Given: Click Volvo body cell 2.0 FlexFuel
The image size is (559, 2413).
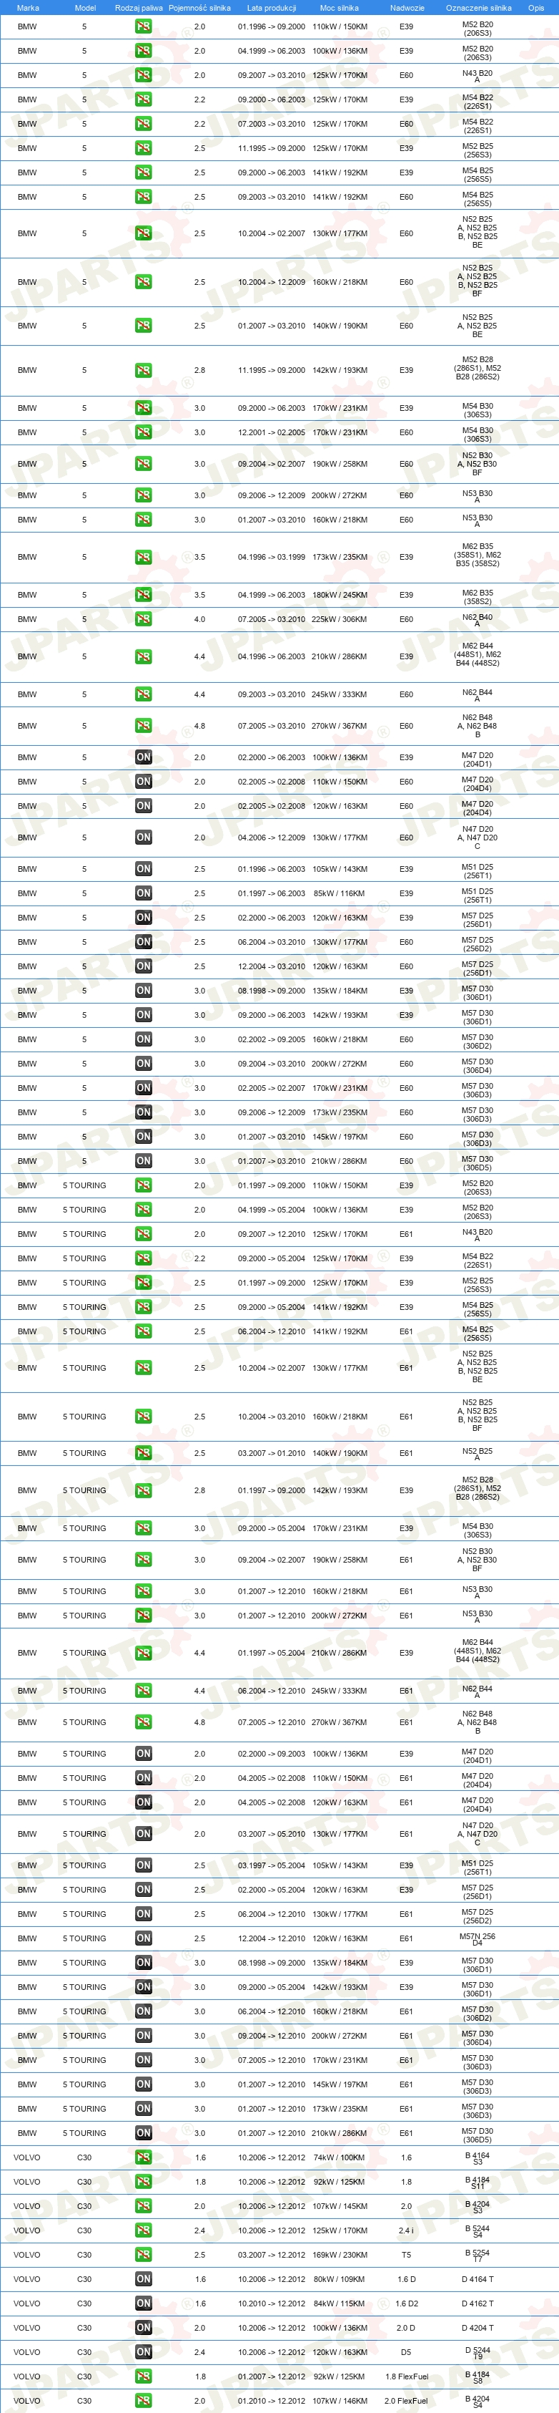Looking at the screenshot, I should [407, 2401].
